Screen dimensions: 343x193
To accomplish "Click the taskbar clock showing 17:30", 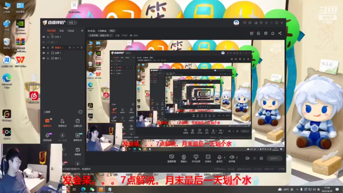I will [x=327, y=189].
